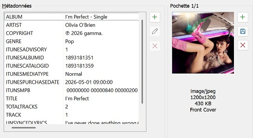Click the Pochette 1/1 label
The height and width of the screenshot is (138, 253).
184,6
